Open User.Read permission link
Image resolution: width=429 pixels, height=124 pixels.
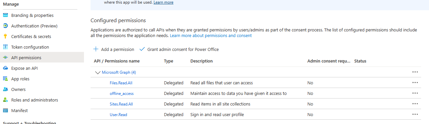pos(118,114)
